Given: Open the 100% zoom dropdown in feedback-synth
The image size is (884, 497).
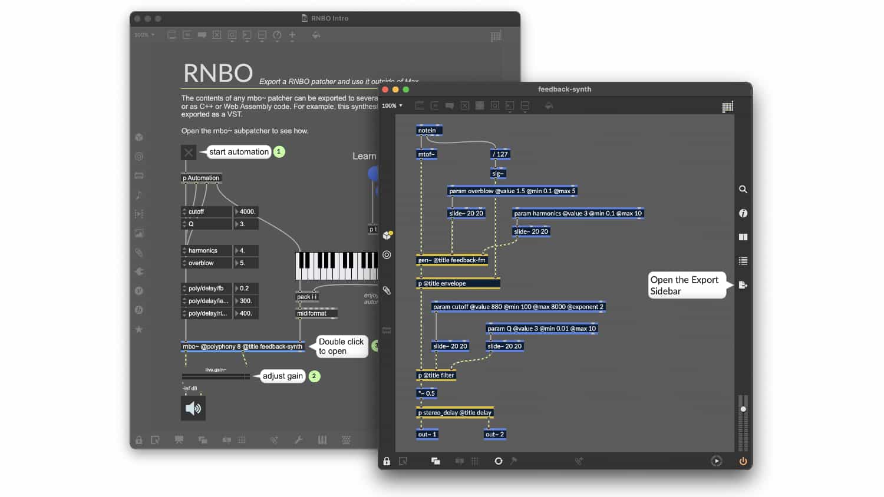Looking at the screenshot, I should [x=392, y=105].
